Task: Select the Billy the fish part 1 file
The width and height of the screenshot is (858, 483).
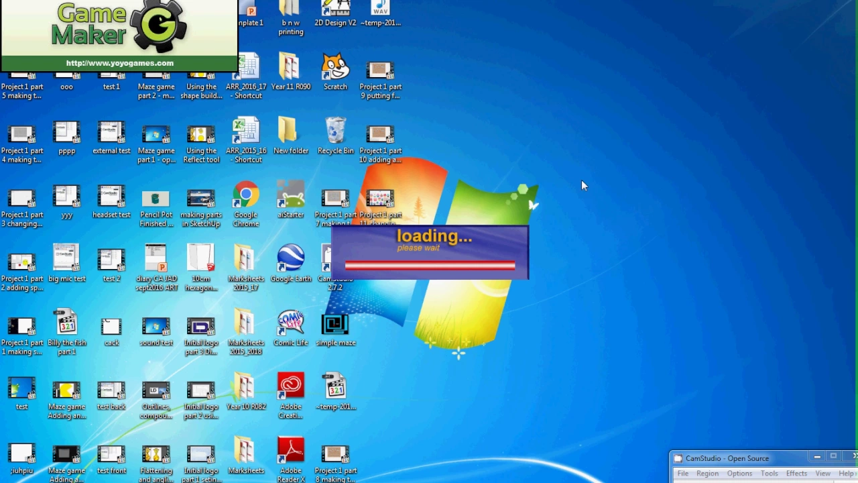Action: pyautogui.click(x=67, y=333)
